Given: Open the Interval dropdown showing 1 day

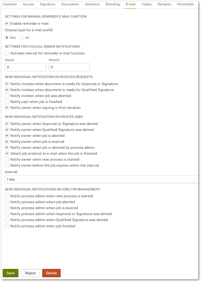Looking at the screenshot, I should tap(101, 179).
